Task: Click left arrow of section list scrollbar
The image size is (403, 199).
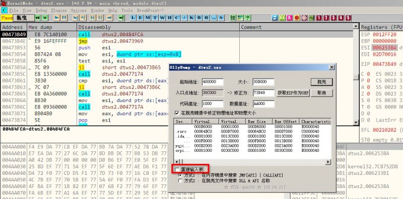Action: coord(177,162)
